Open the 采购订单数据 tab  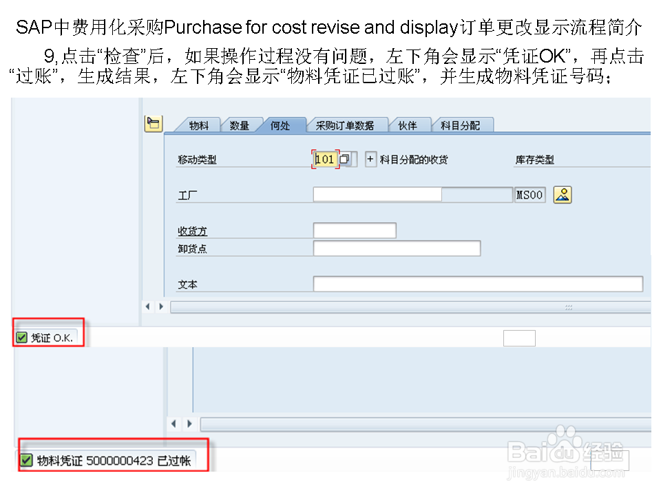tap(345, 125)
